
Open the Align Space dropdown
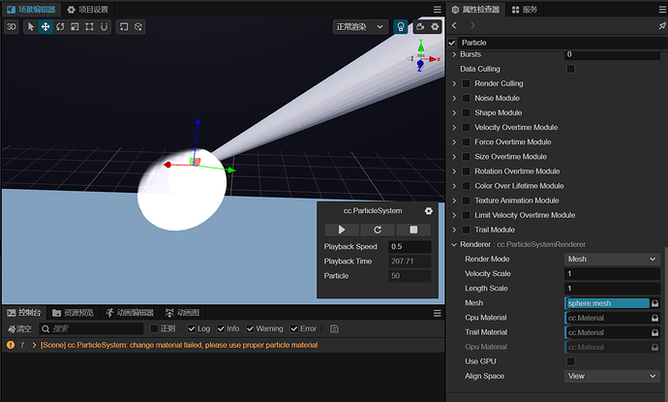[612, 376]
